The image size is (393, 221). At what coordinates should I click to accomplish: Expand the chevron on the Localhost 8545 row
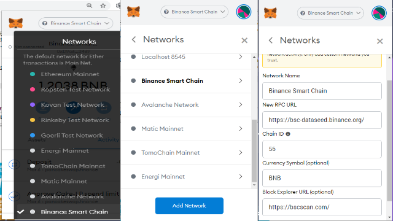(241, 57)
